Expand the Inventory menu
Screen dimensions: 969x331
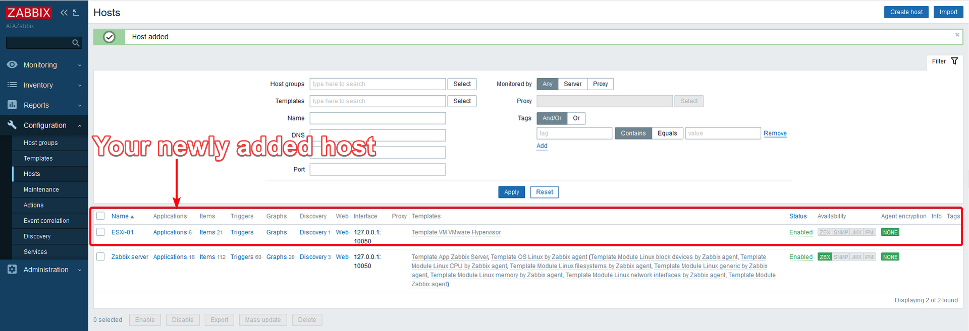[44, 85]
